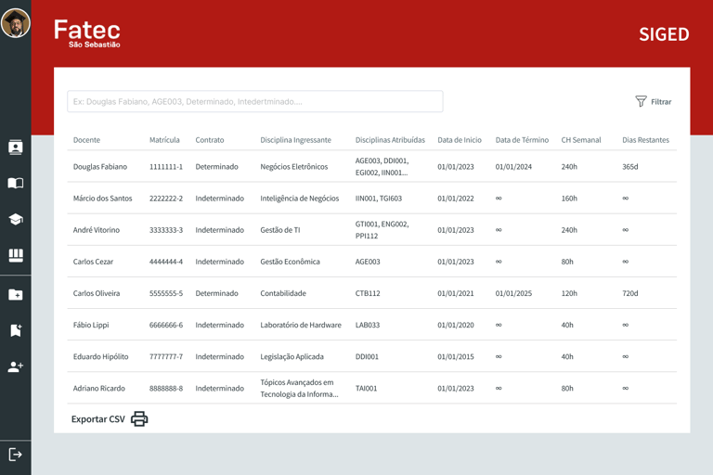Click end date 01/01/2024
This screenshot has height=475, width=713.
[513, 167]
